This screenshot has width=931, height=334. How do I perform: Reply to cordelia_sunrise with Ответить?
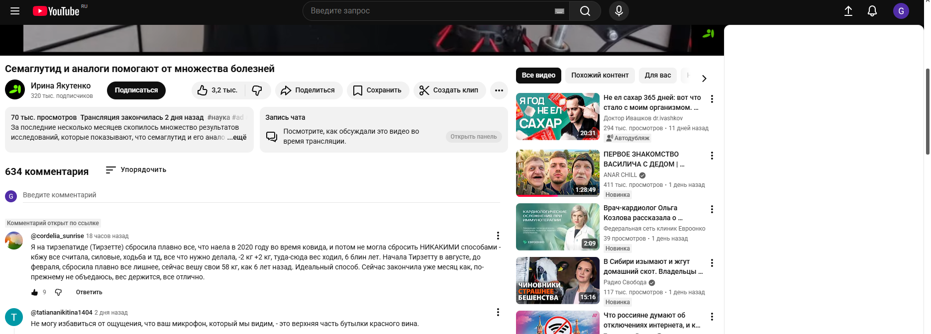click(89, 292)
